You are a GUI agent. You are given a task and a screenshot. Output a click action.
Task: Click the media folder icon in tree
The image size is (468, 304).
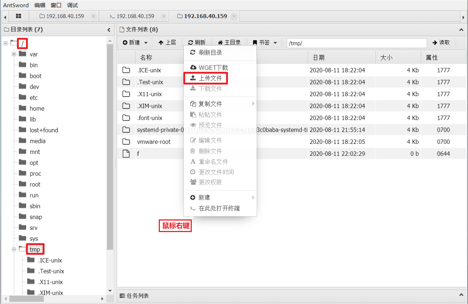click(x=22, y=141)
